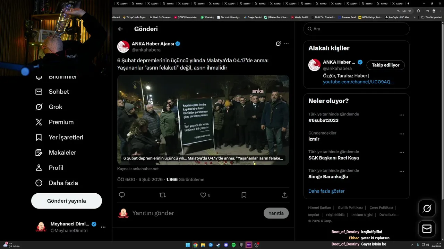Open Yer İşaretleri in the sidebar
Viewport: 444px width, 249px height.
59,137
